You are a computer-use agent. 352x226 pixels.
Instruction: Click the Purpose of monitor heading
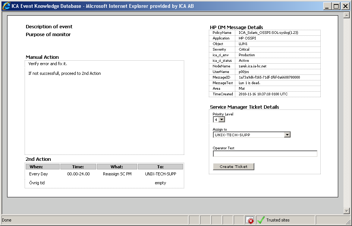tap(48, 35)
